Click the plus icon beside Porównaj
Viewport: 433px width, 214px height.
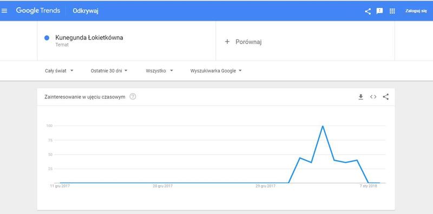click(227, 42)
